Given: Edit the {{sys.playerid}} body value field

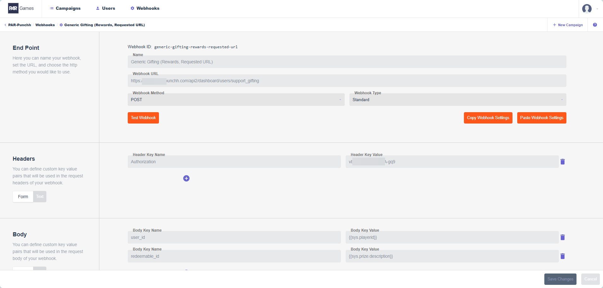Looking at the screenshot, I should pos(452,237).
